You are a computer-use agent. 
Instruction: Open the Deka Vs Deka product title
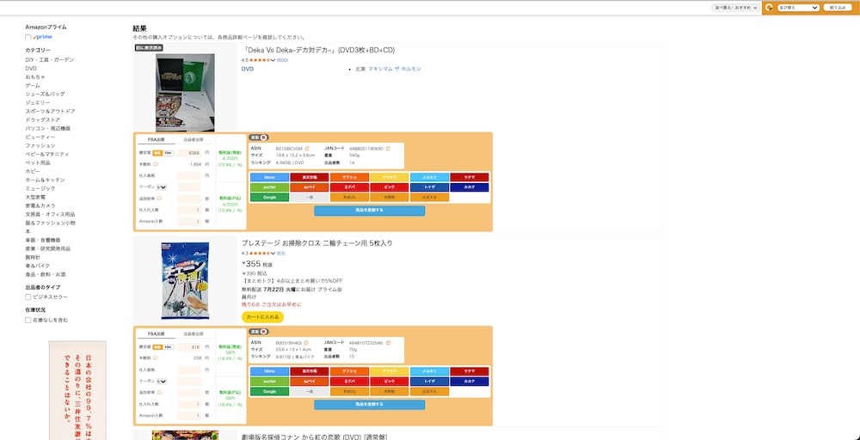318,50
